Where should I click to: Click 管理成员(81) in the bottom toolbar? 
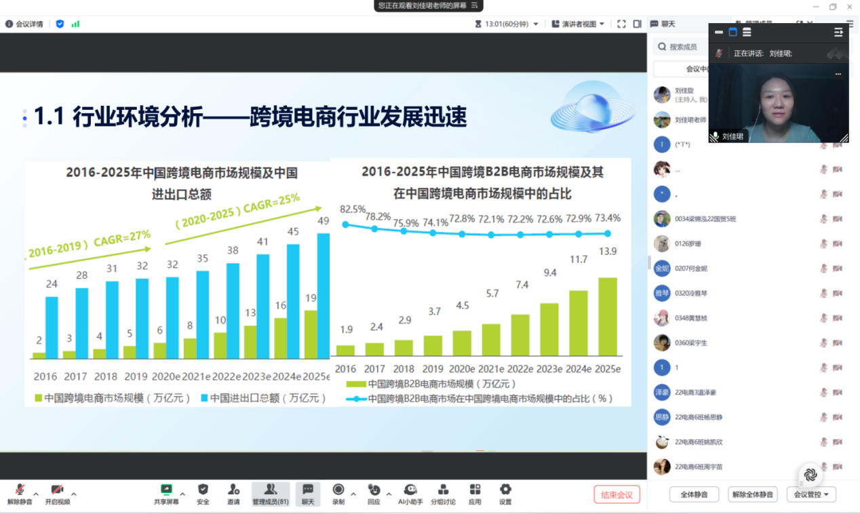click(271, 494)
